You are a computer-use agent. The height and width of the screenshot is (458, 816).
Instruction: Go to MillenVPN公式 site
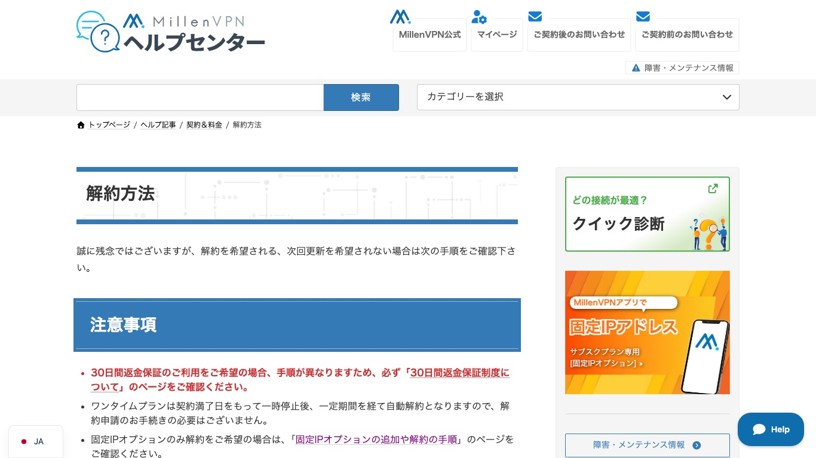click(430, 35)
